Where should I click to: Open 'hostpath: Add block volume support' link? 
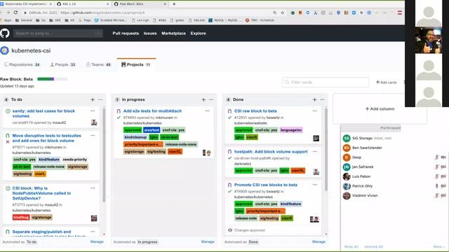pyautogui.click(x=271, y=151)
